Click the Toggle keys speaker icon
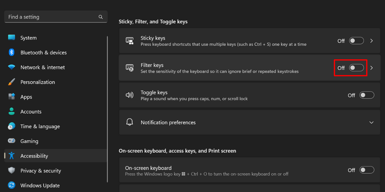 [x=130, y=95]
